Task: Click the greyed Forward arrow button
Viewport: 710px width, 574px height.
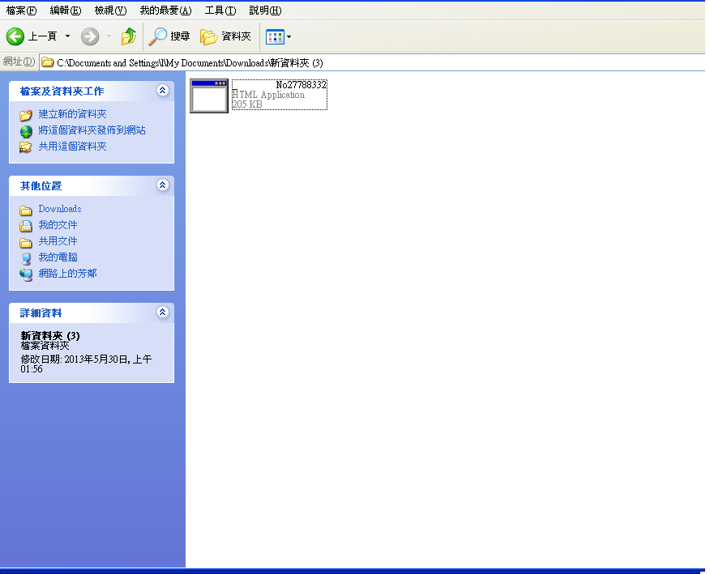Action: point(90,36)
